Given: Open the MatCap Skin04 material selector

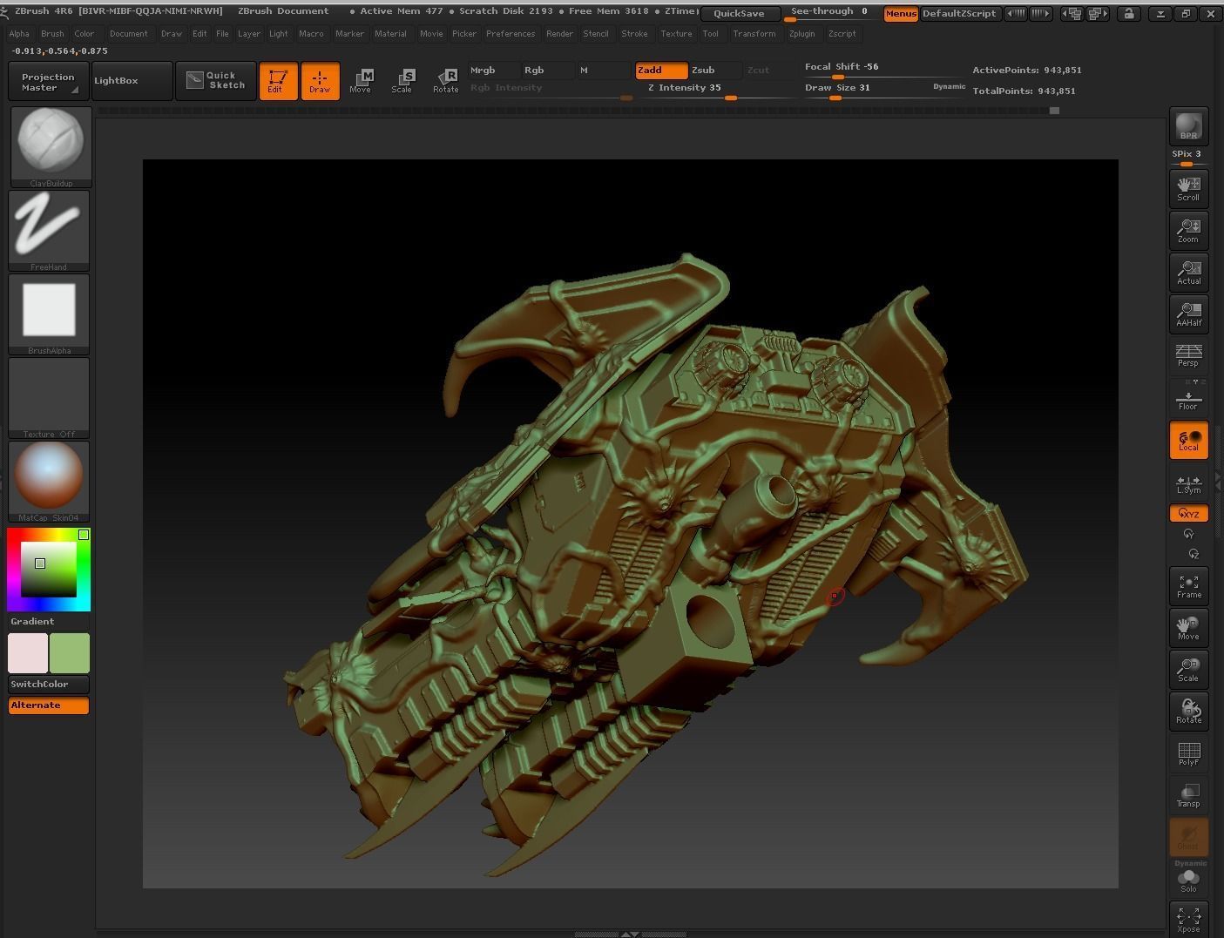Looking at the screenshot, I should coord(50,482).
